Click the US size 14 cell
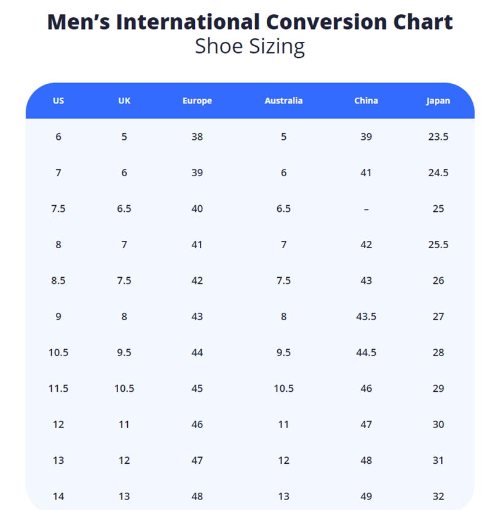 click(x=58, y=496)
